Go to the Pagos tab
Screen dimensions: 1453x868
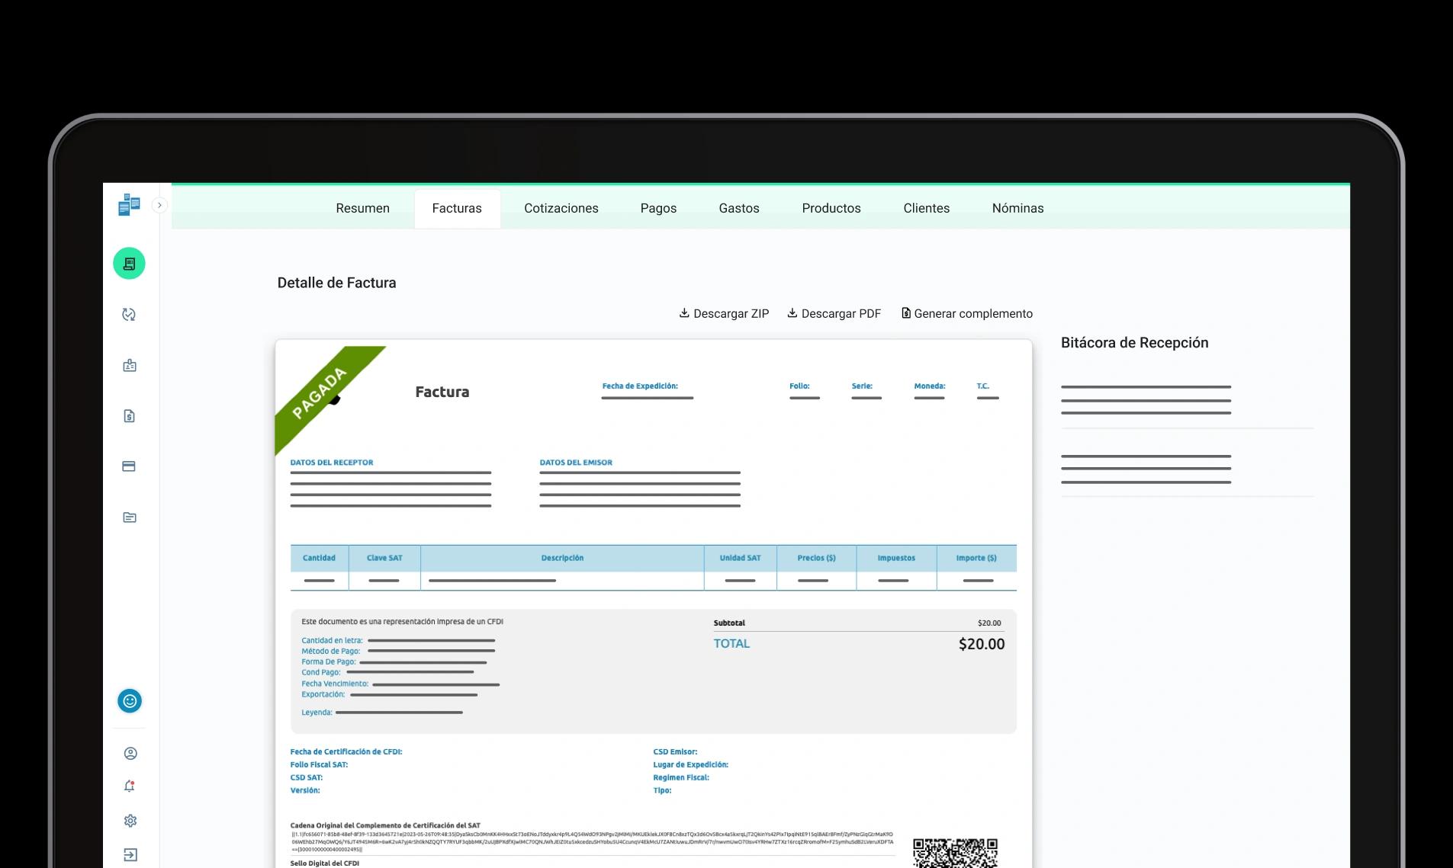point(658,208)
